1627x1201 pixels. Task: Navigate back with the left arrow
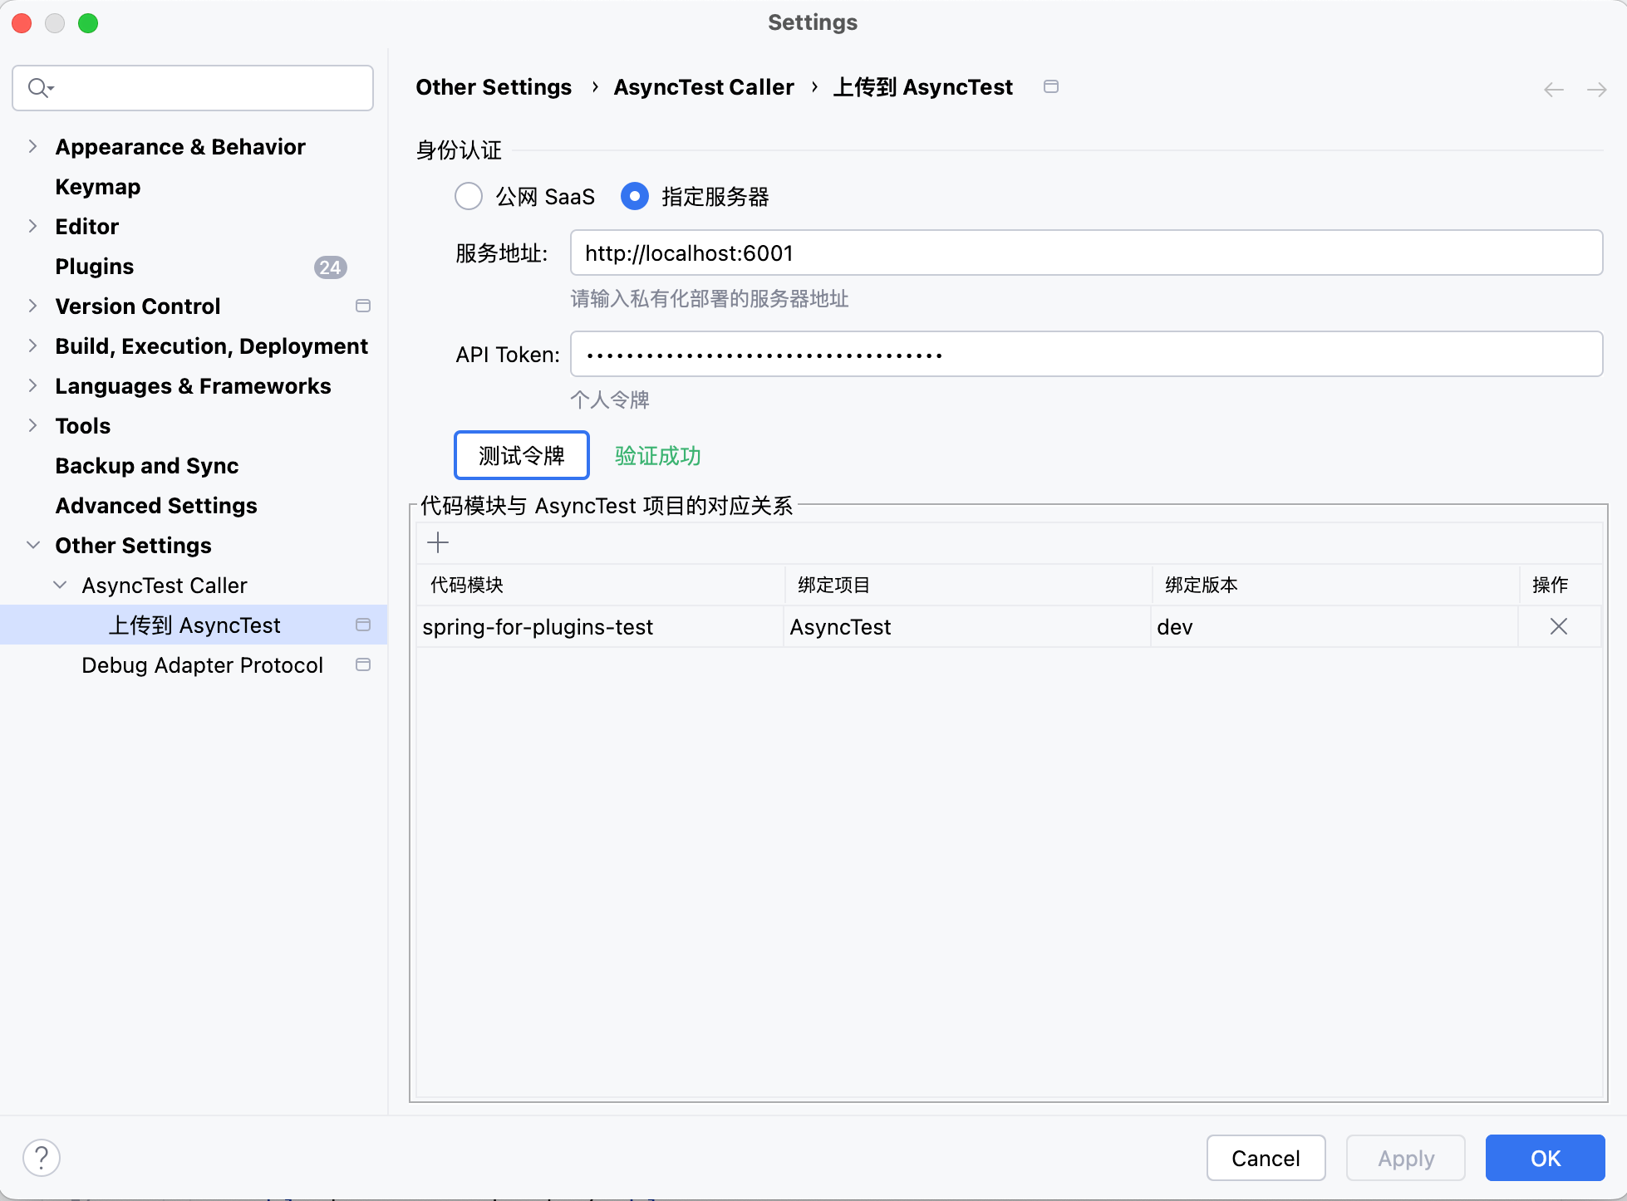coord(1553,90)
